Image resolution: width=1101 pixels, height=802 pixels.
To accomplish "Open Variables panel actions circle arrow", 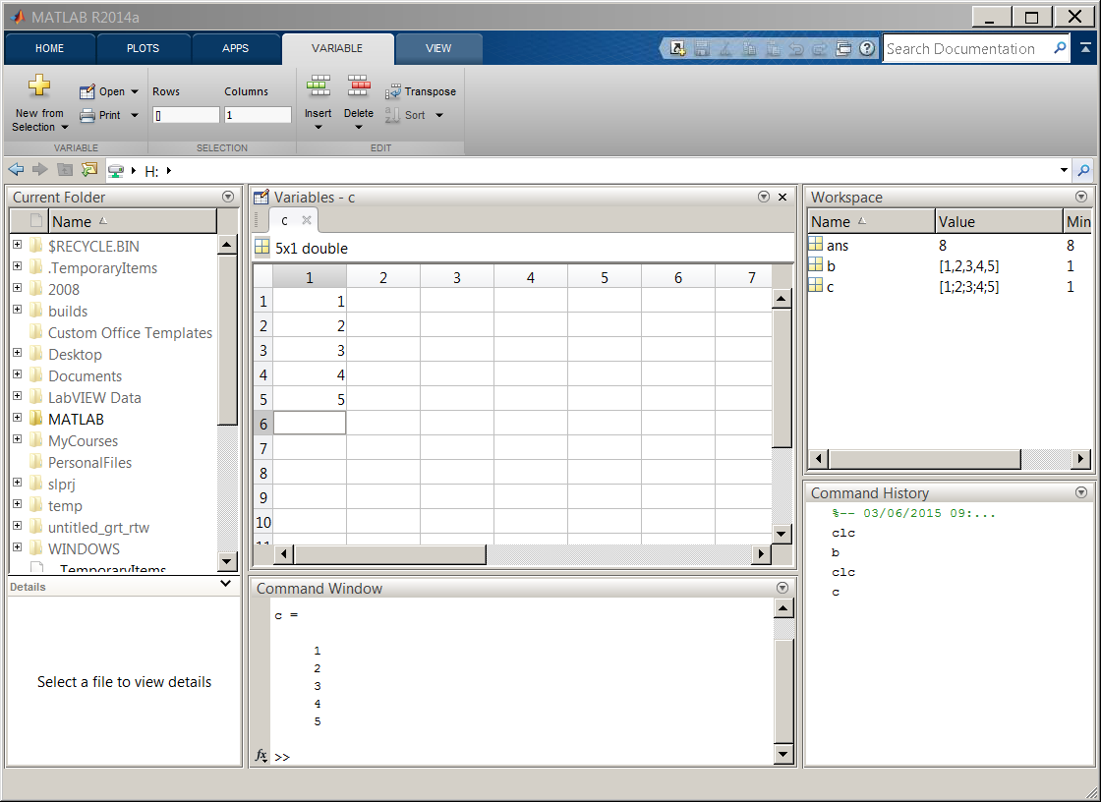I will pyautogui.click(x=764, y=197).
